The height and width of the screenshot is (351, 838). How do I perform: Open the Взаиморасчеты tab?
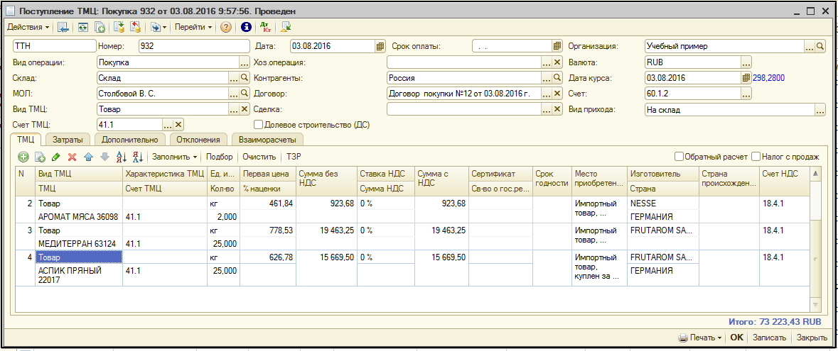click(267, 140)
